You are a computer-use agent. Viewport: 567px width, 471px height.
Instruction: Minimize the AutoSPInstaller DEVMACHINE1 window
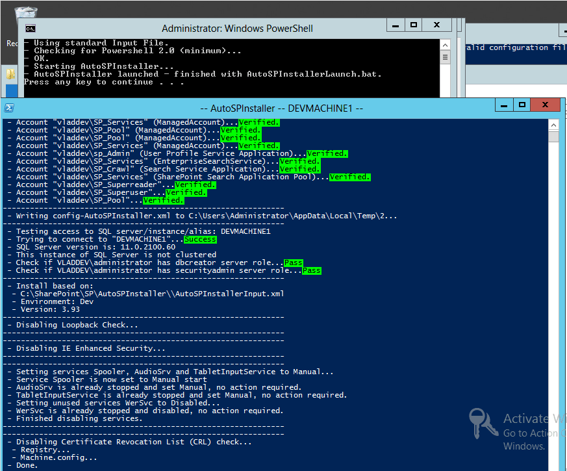point(504,105)
